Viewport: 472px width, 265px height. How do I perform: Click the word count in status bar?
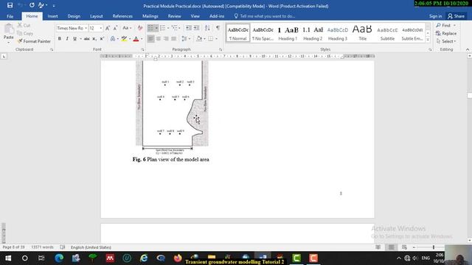pyautogui.click(x=42, y=247)
